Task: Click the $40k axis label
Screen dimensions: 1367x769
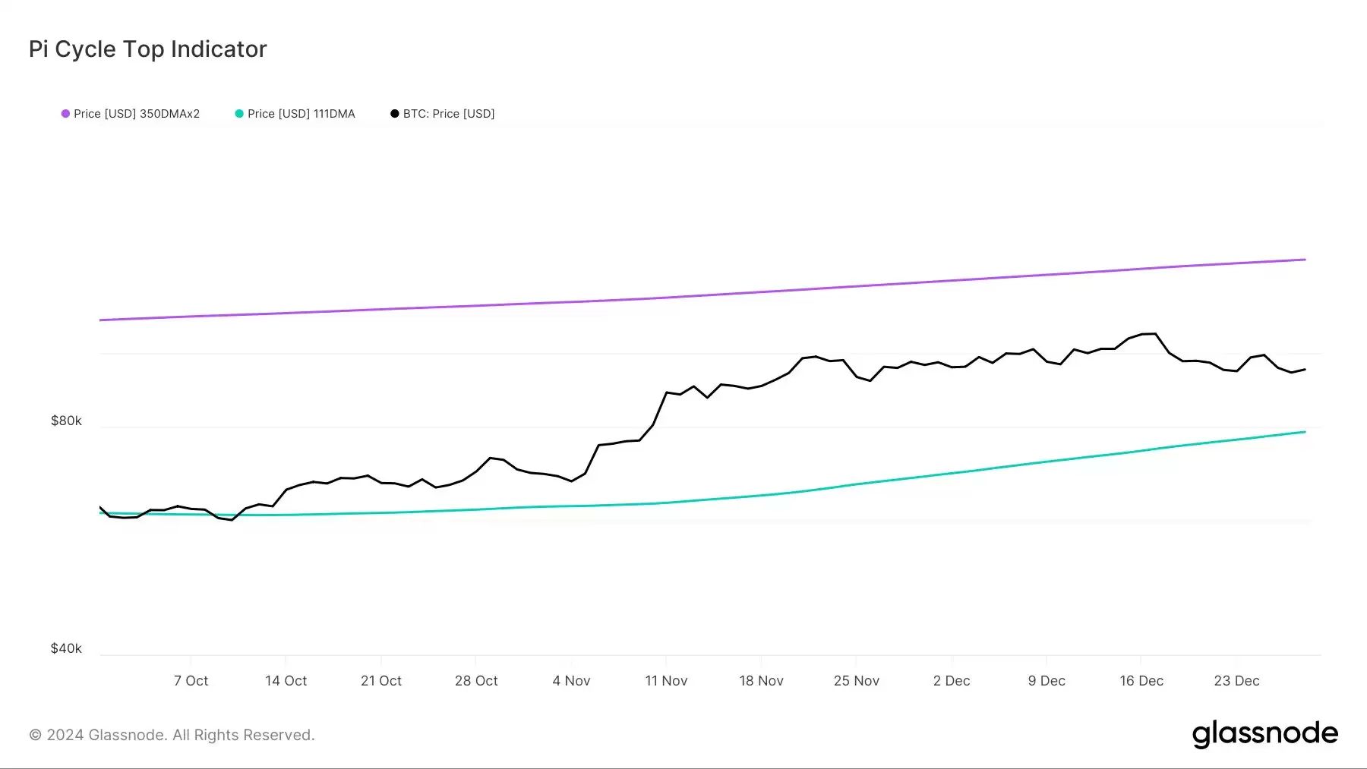Action: 65,648
